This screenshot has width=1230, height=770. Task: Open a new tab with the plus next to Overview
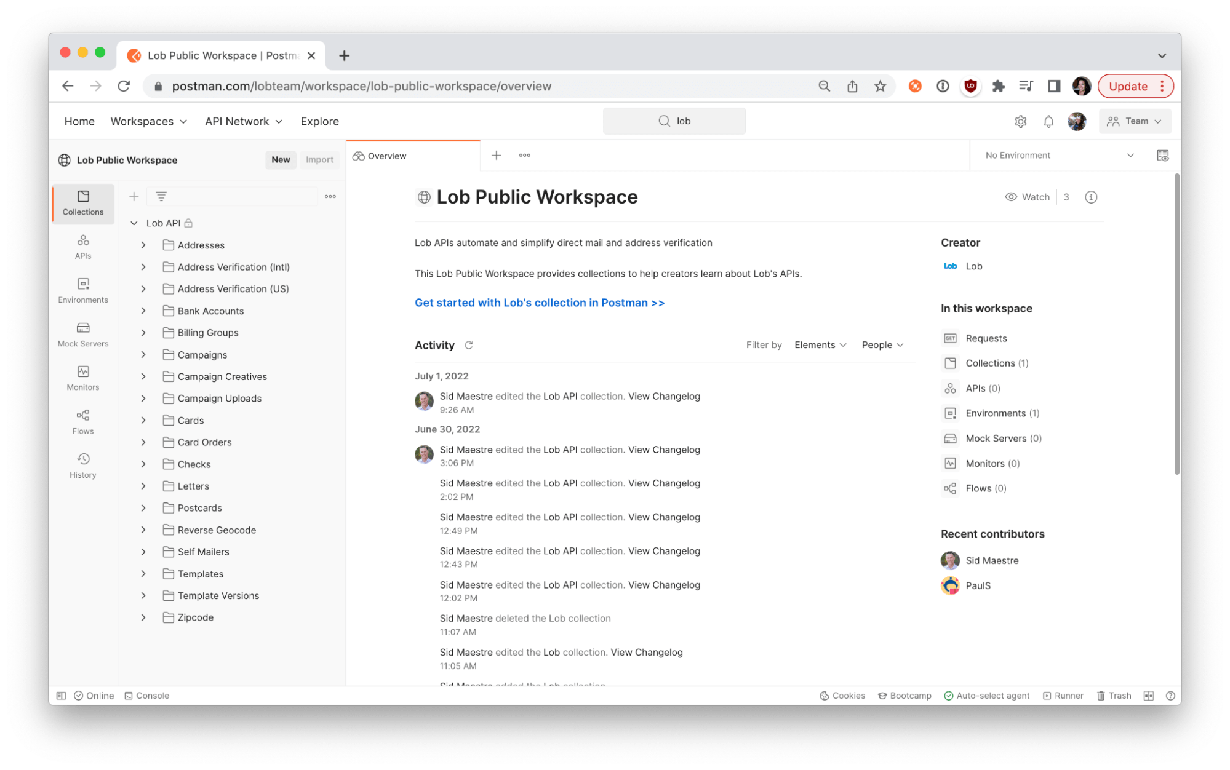[x=497, y=156]
